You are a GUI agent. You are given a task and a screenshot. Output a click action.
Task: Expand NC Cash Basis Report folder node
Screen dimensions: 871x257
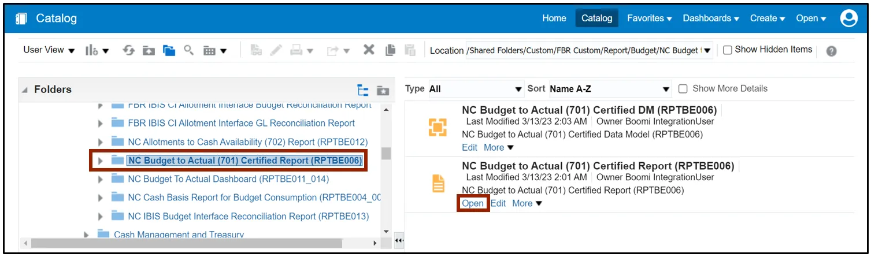101,198
